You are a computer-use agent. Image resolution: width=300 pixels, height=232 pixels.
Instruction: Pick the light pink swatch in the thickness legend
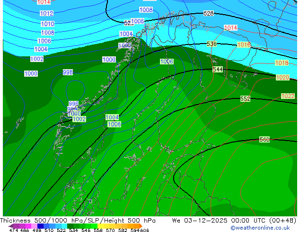[34, 226]
